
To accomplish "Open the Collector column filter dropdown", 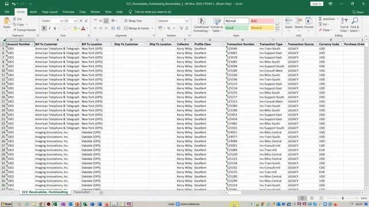I will 191,44.
